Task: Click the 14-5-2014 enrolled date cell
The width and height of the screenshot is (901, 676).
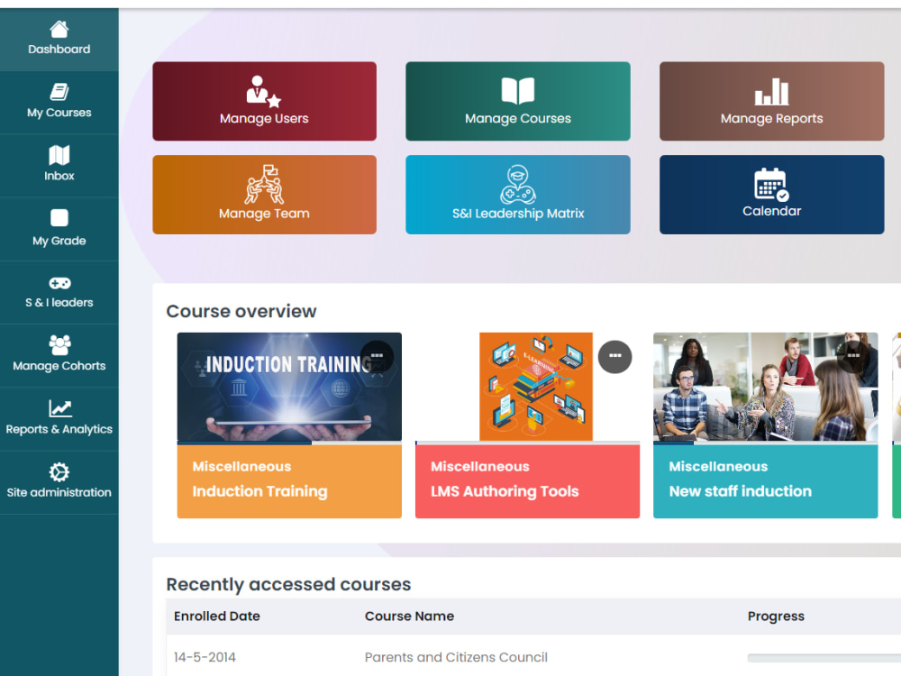Action: pos(205,658)
